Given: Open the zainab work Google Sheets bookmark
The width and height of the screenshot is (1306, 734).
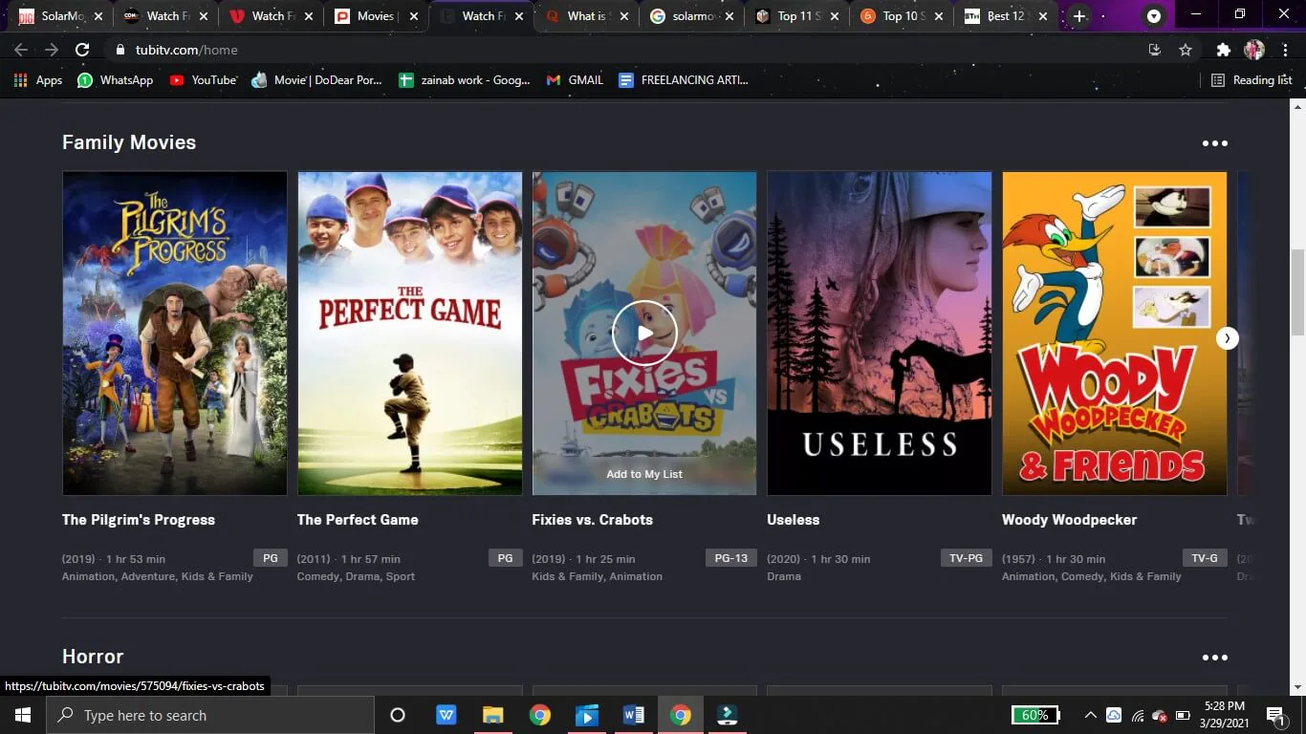Looking at the screenshot, I should 465,80.
